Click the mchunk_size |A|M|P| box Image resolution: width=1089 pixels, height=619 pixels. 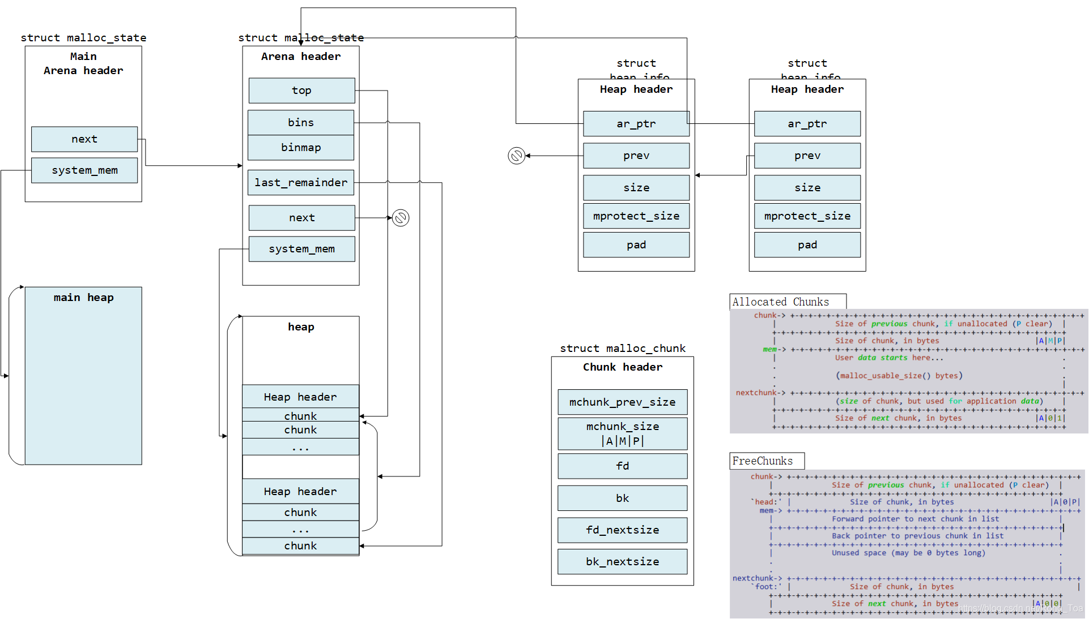click(x=622, y=434)
